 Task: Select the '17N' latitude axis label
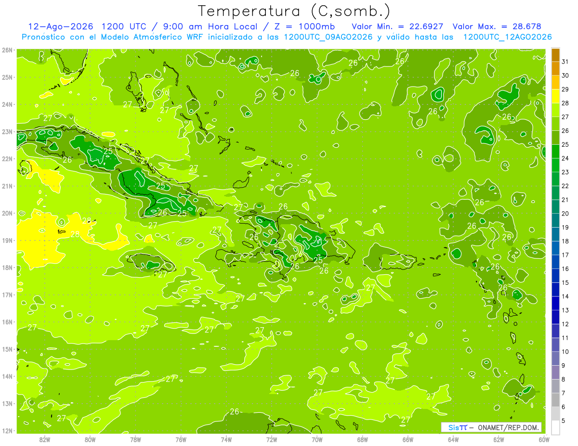tap(7, 294)
